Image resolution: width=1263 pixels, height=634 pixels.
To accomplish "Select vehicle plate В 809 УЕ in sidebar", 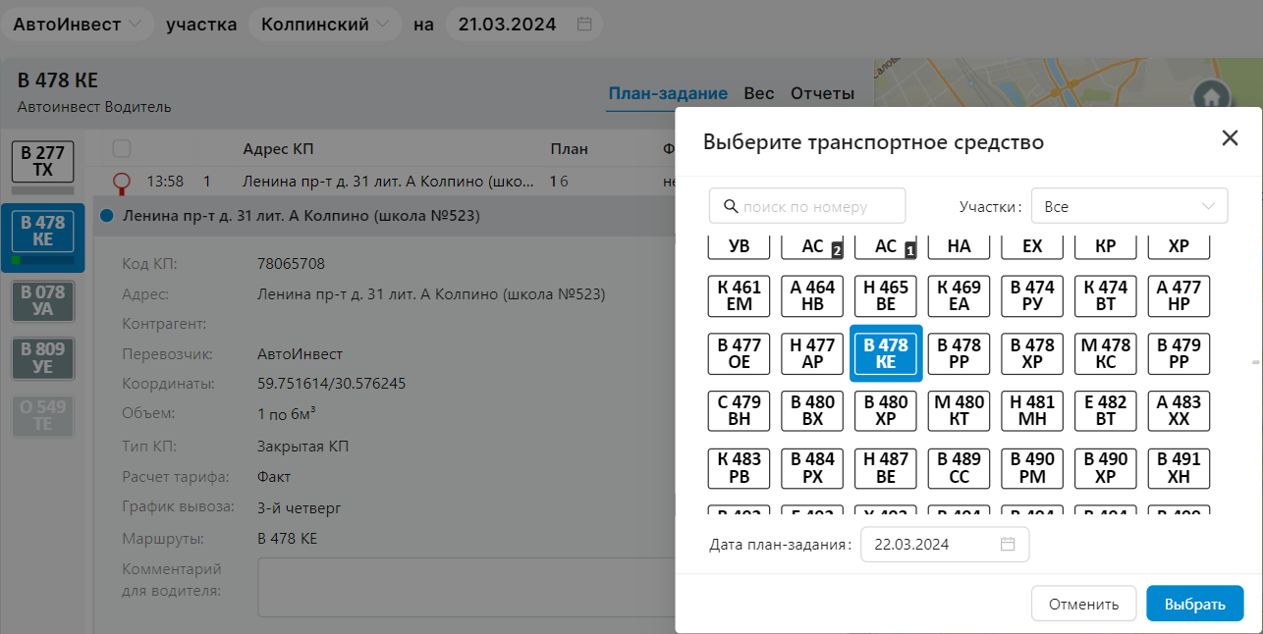I will click(42, 358).
